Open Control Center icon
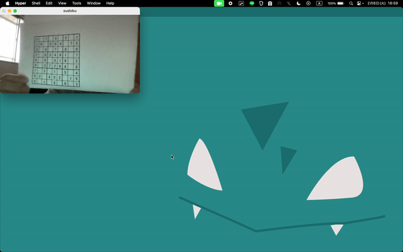Viewport: 403px width, 252px height. (360, 3)
